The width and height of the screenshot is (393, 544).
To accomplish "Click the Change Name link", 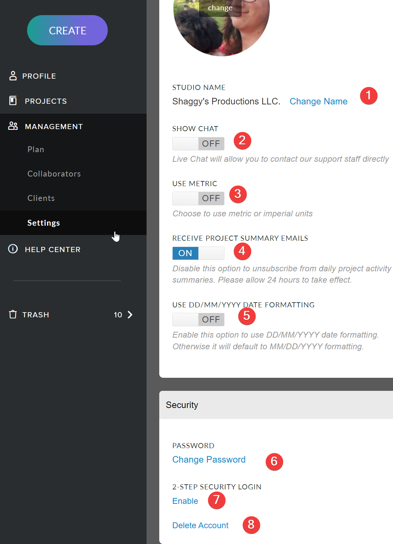I will 319,101.
